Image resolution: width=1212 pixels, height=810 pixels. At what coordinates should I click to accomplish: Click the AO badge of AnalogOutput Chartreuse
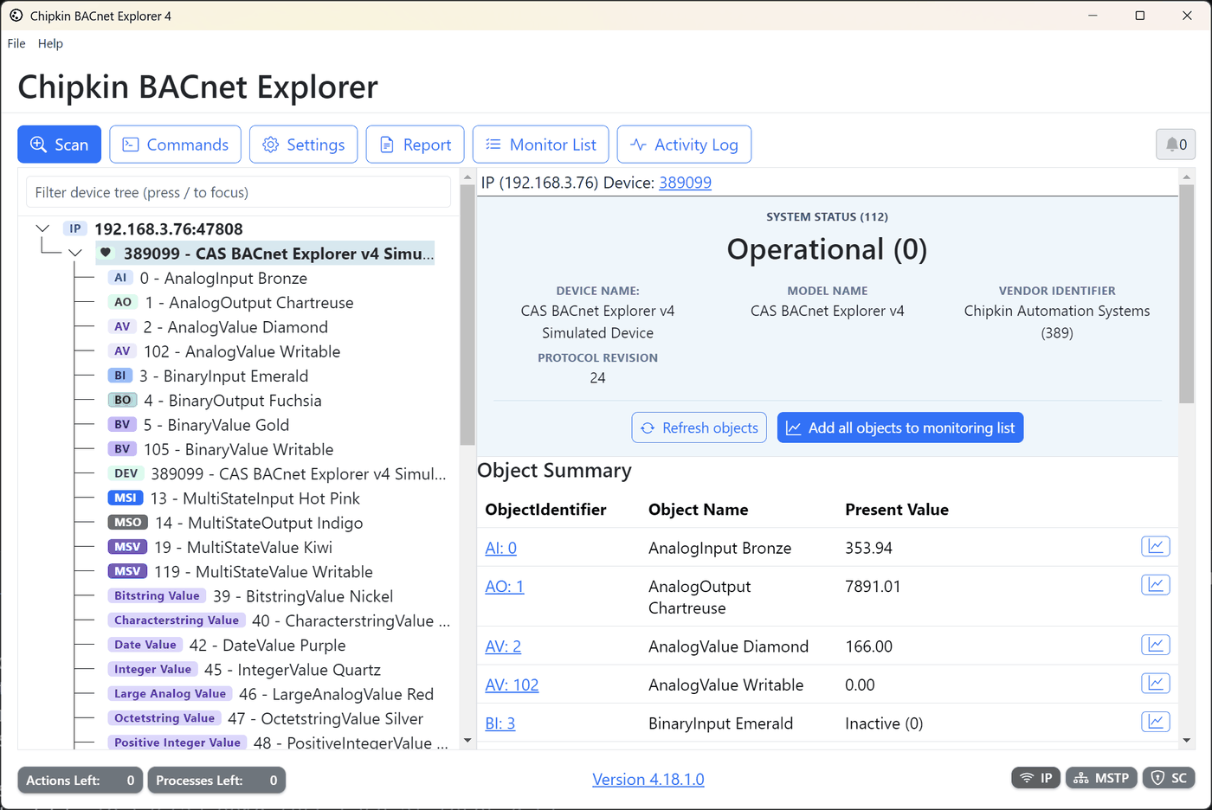tap(123, 302)
